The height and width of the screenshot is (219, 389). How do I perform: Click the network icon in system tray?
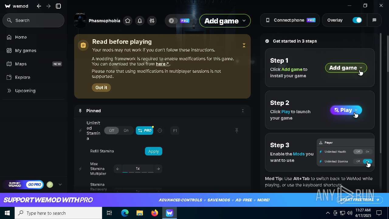[x=343, y=213]
